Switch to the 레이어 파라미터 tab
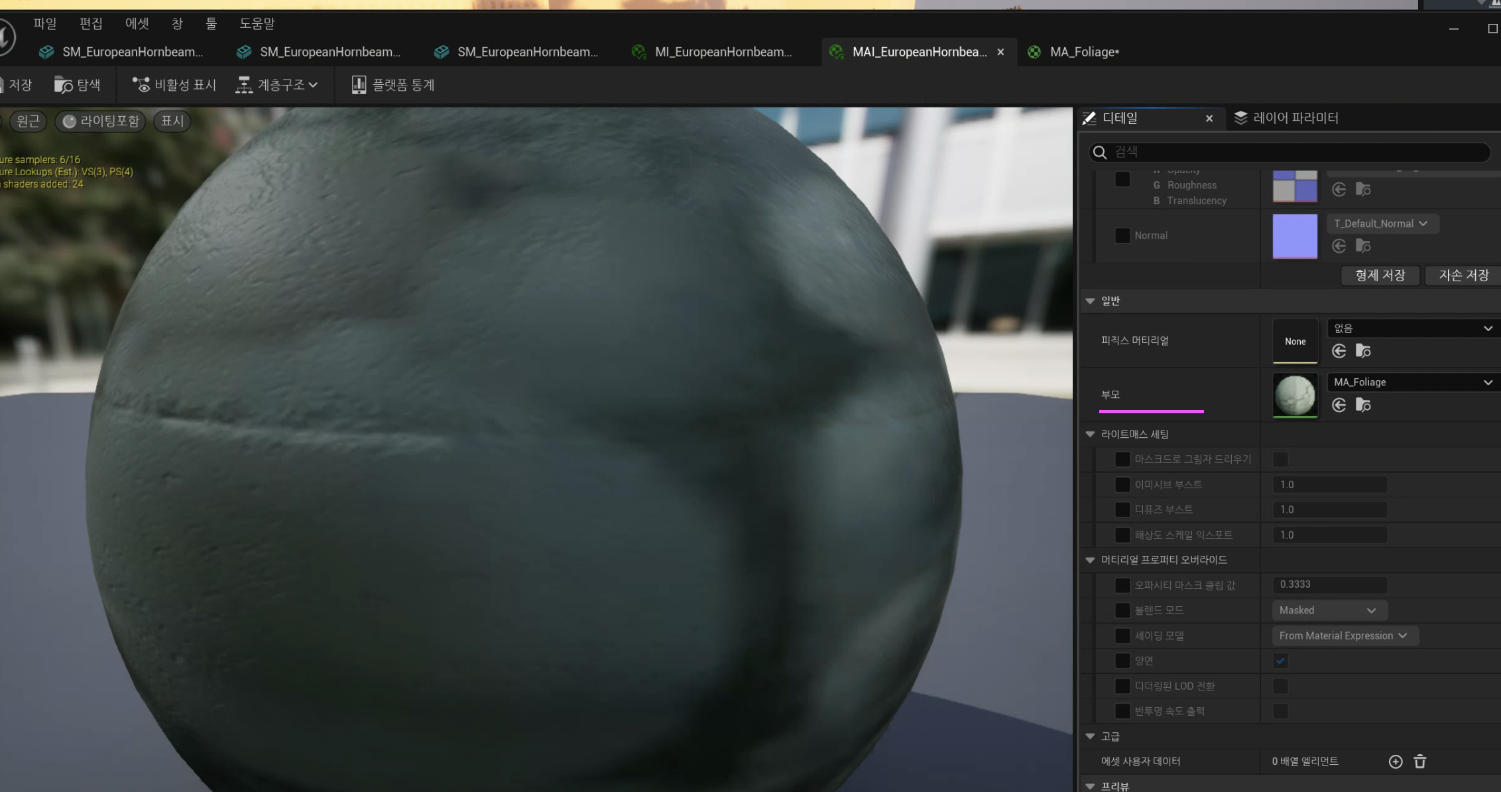This screenshot has width=1501, height=792. click(x=1286, y=118)
